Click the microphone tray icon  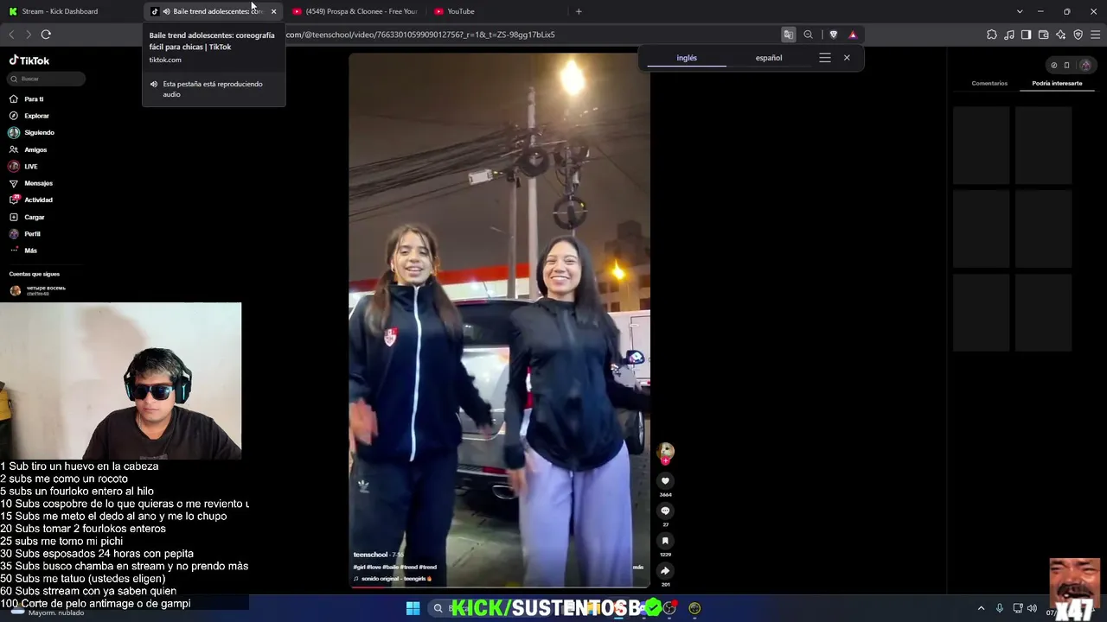1000,608
